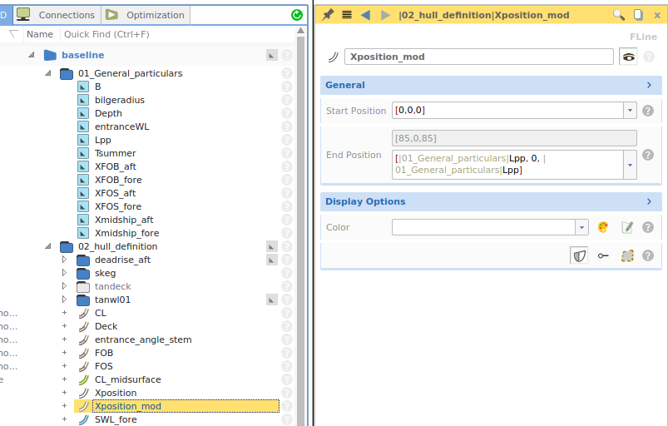Click the list view icon in the editor header
This screenshot has width=668, height=426.
347,15
